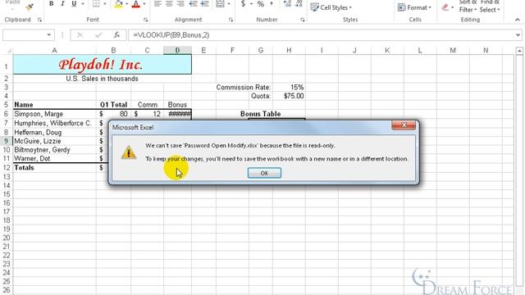This screenshot has width=525, height=295.
Task: Open Merge & Center dropdown arrow
Action: (x=229, y=4)
